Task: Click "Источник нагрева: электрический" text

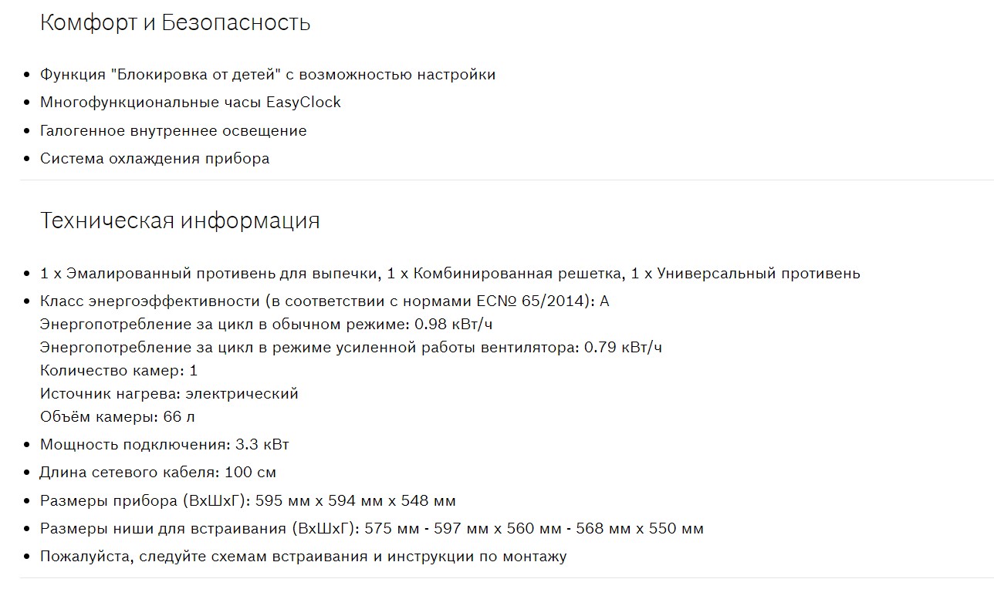Action: [169, 394]
